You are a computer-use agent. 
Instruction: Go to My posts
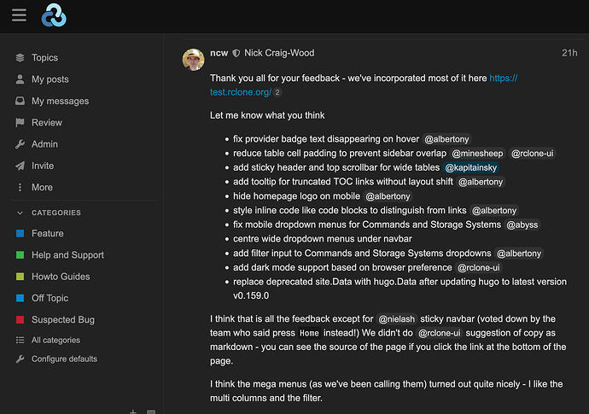(50, 79)
